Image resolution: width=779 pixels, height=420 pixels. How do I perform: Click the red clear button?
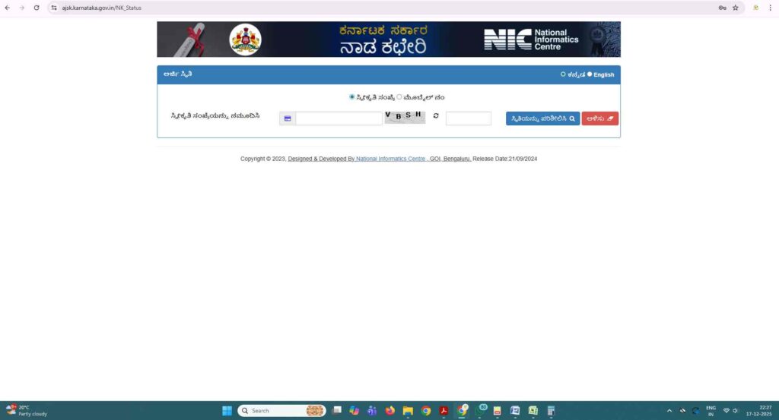[600, 118]
